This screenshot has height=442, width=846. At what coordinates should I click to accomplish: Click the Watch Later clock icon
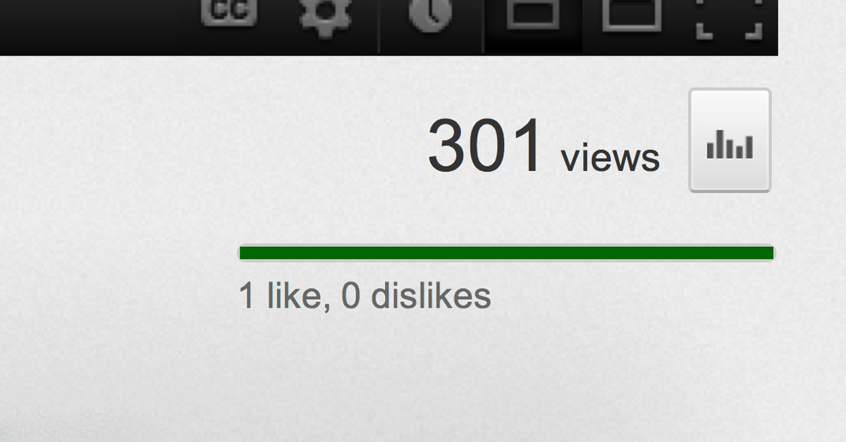click(x=431, y=14)
